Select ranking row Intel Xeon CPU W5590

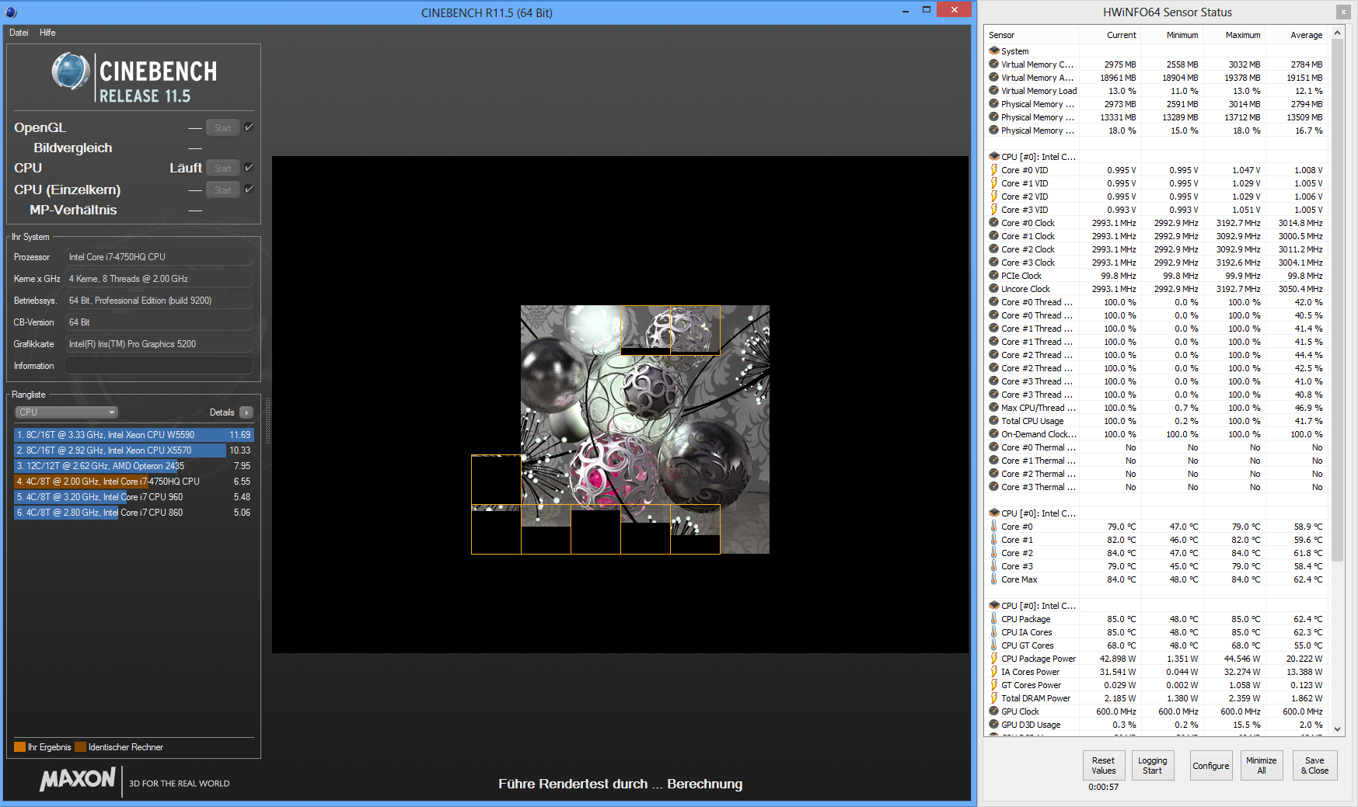point(134,435)
